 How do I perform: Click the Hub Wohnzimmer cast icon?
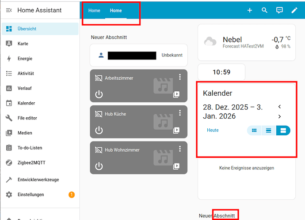[x=99, y=150]
